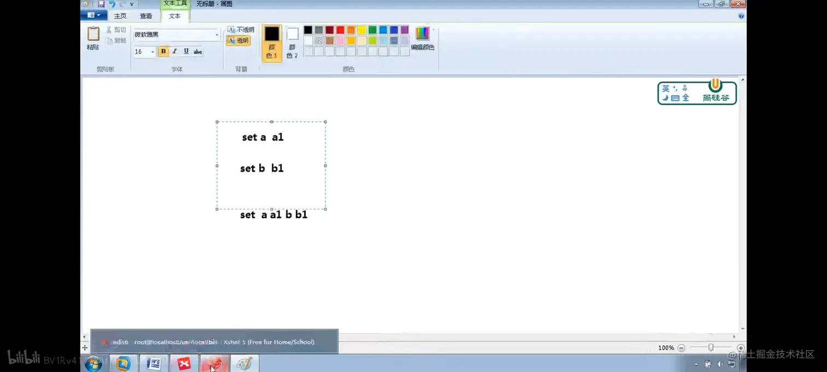Click the Paint palette taskbar icon
Viewport: 827px width, 372px height.
[244, 363]
